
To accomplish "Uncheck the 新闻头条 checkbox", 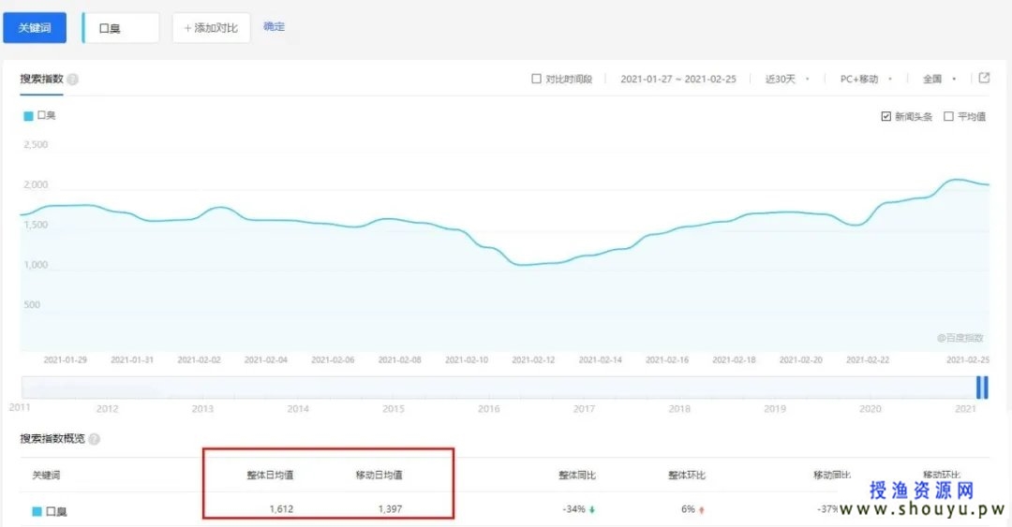I will click(885, 117).
